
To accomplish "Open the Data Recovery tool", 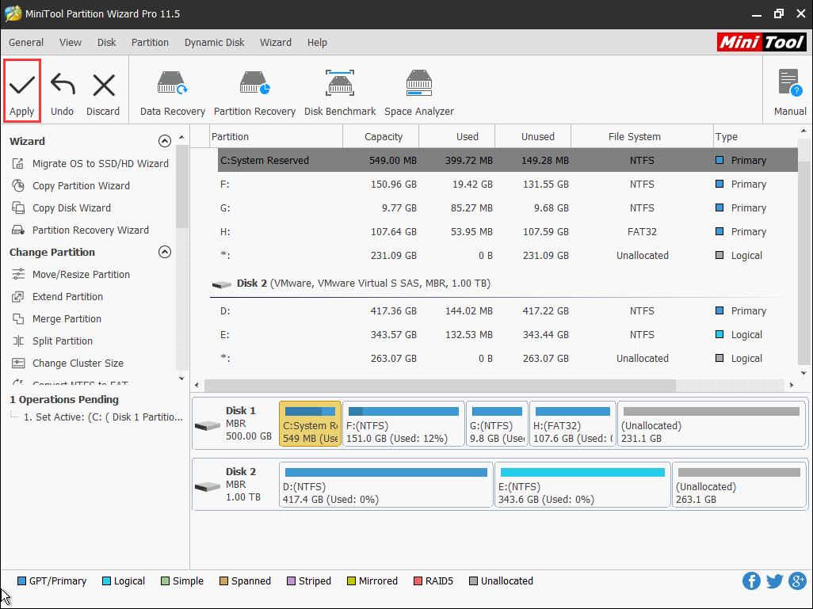I will [x=173, y=93].
